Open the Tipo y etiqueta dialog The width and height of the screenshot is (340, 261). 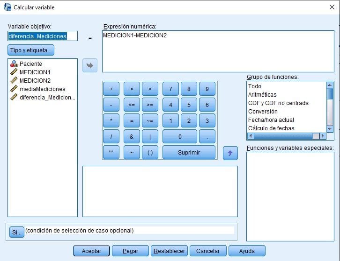point(31,50)
